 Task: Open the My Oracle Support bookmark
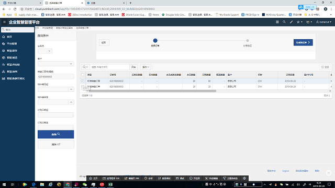(x=227, y=15)
